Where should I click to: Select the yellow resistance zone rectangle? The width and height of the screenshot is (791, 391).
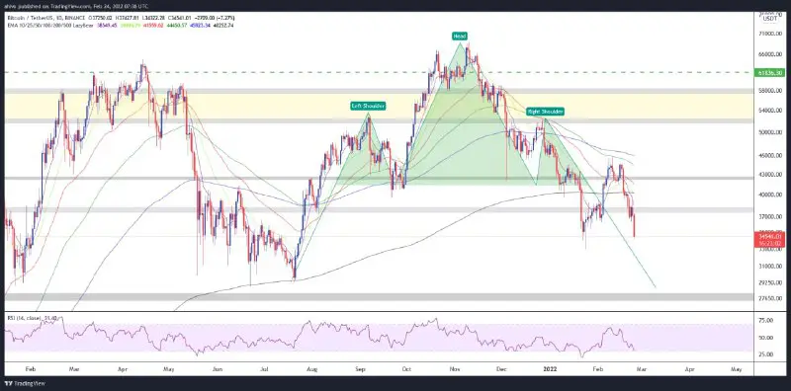379,107
